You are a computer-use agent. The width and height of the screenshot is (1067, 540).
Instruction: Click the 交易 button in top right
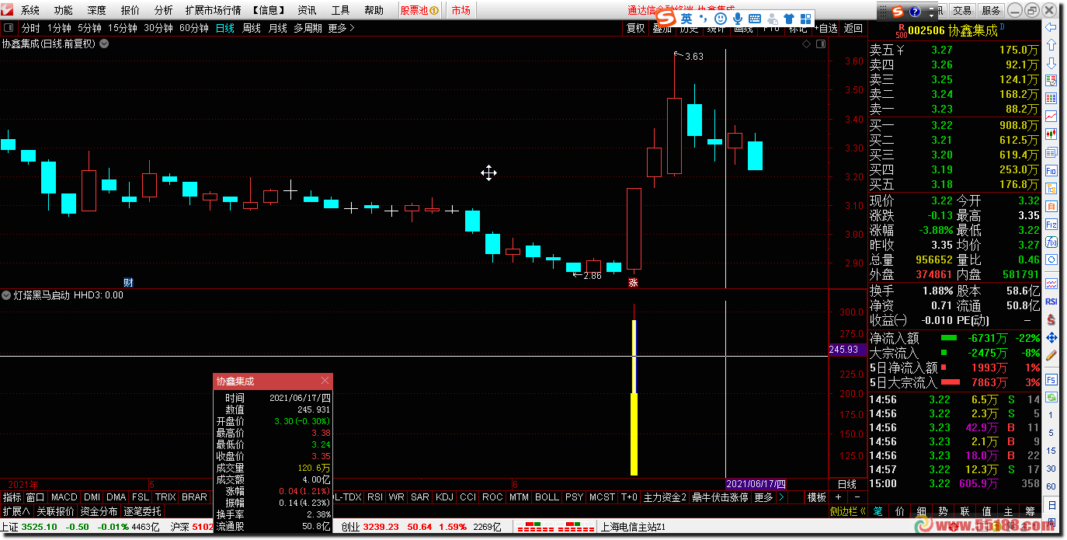962,11
